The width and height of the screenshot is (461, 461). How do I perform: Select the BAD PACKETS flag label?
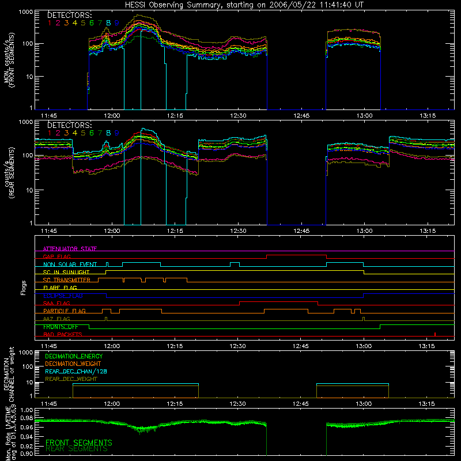click(63, 334)
